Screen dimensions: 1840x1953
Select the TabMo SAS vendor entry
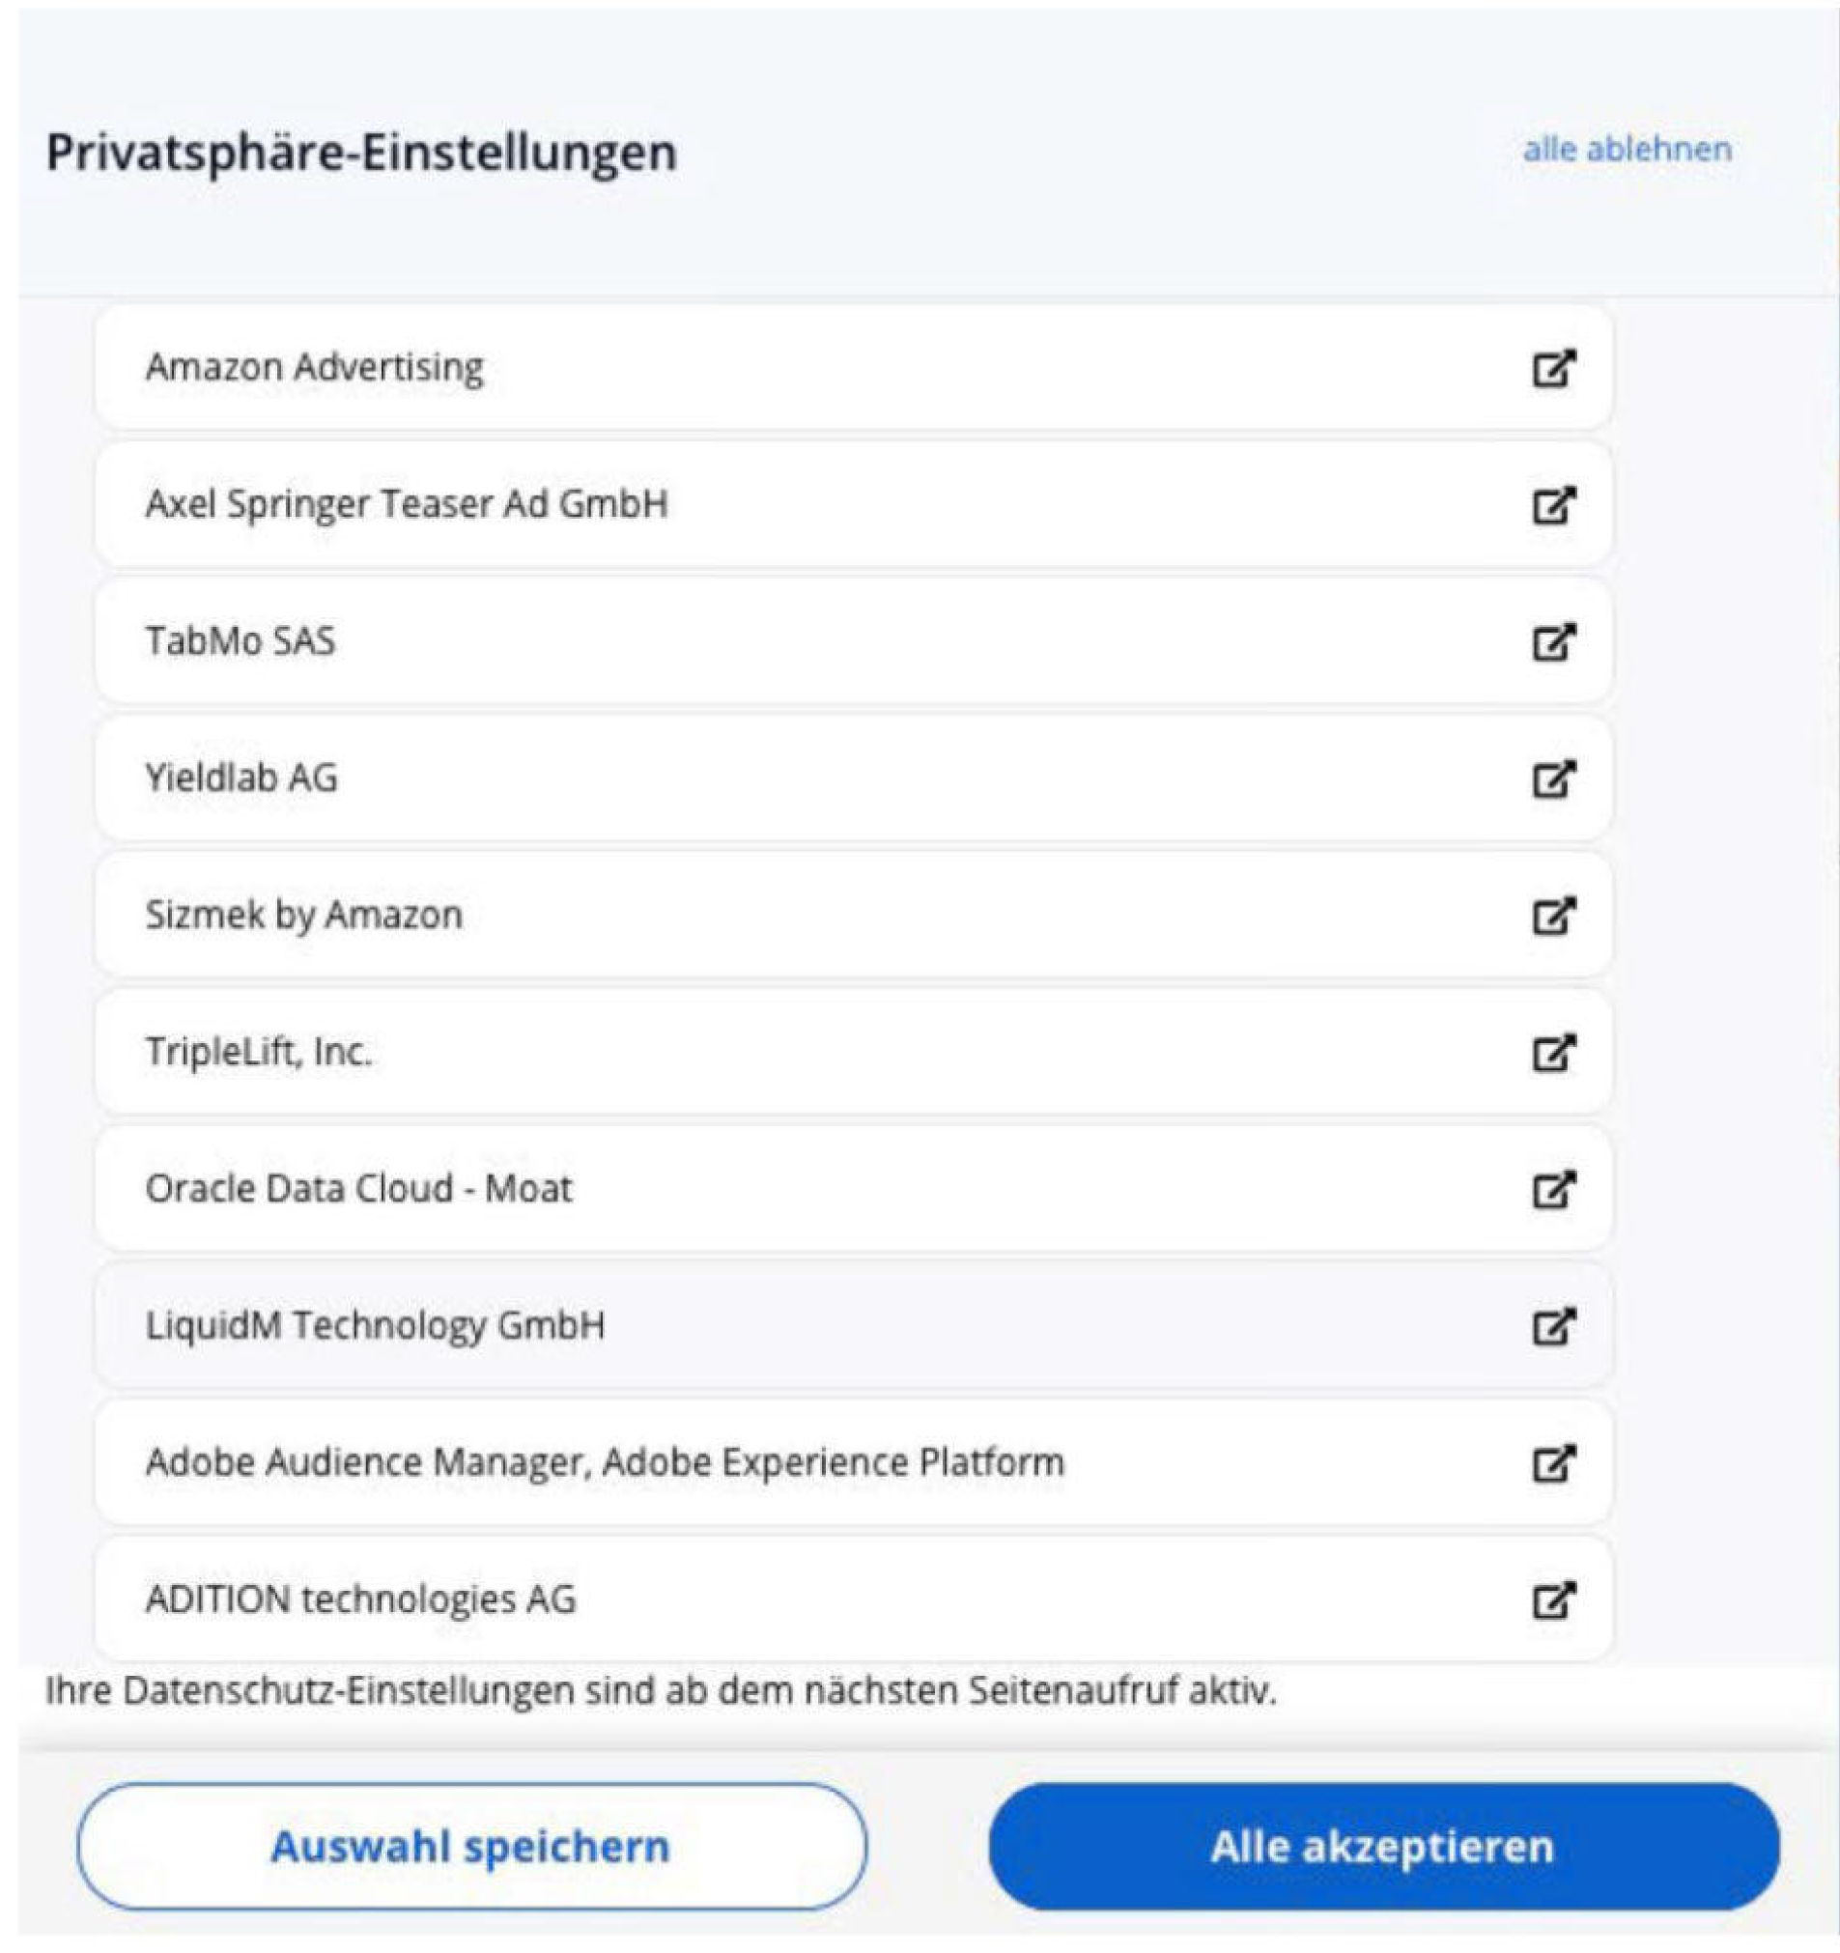coord(854,641)
